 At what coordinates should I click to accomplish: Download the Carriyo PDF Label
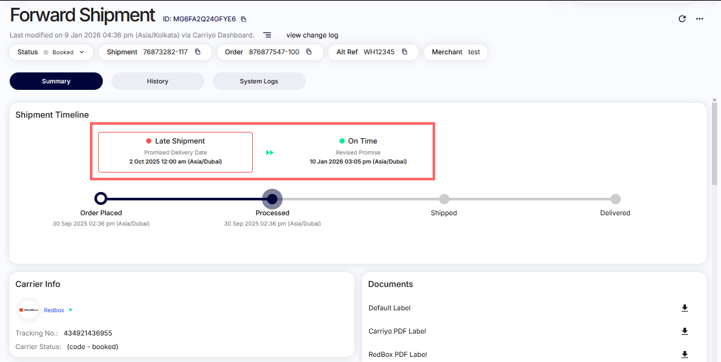click(x=685, y=332)
